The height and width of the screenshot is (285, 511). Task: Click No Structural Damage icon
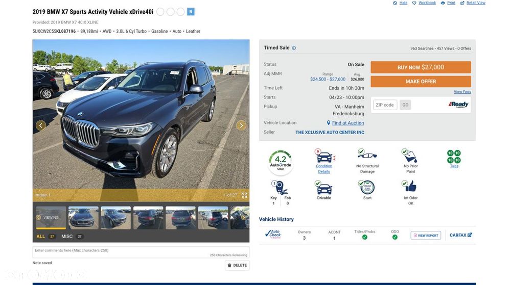point(367,154)
